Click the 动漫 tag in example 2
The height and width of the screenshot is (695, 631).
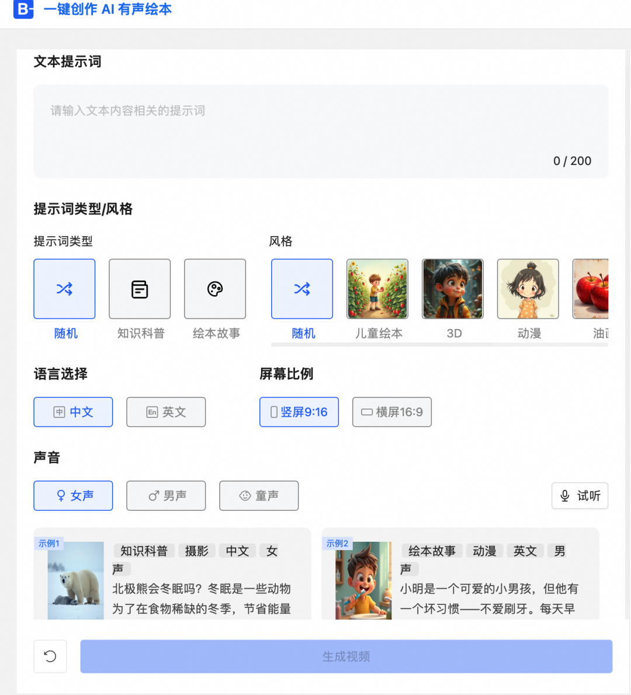click(x=484, y=551)
